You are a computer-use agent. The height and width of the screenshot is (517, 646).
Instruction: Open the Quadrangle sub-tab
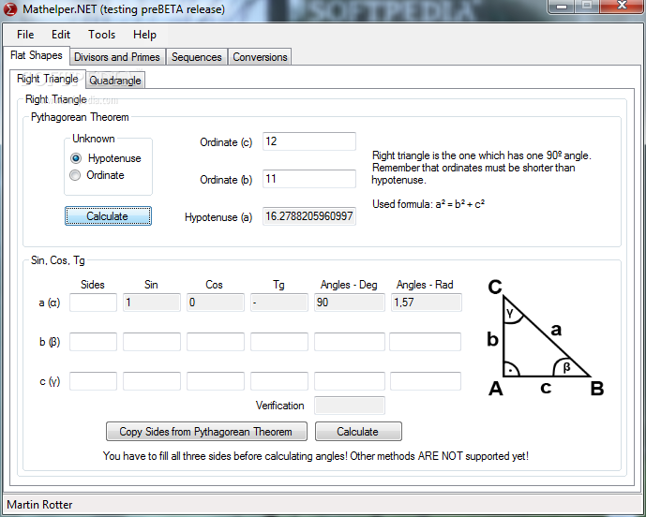pyautogui.click(x=115, y=81)
